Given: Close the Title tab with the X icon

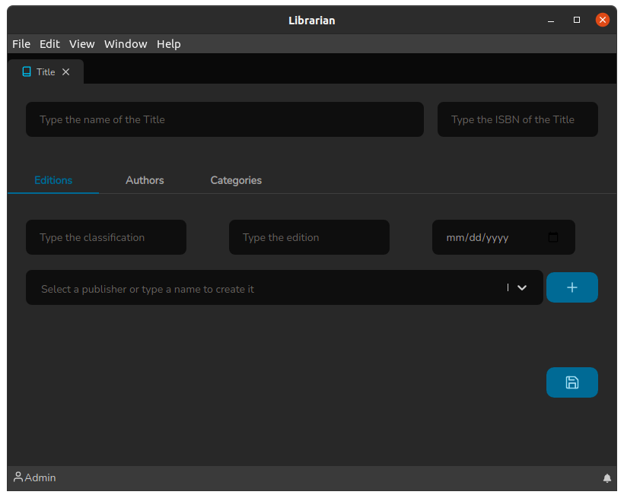Looking at the screenshot, I should pos(65,71).
